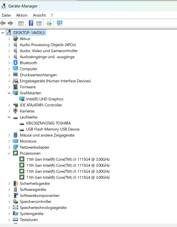177x227 pixels.
Task: Collapse the Laufwerke category
Action: point(9,117)
